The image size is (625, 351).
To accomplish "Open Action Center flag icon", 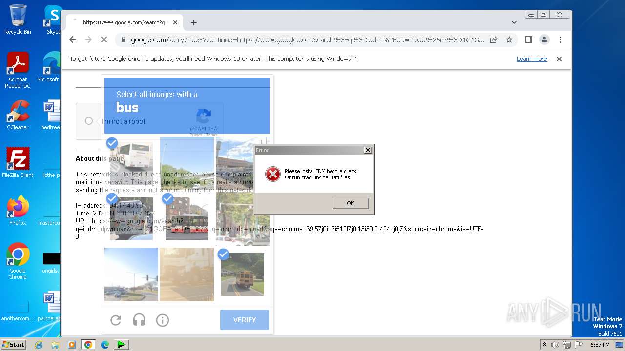I will [x=578, y=345].
